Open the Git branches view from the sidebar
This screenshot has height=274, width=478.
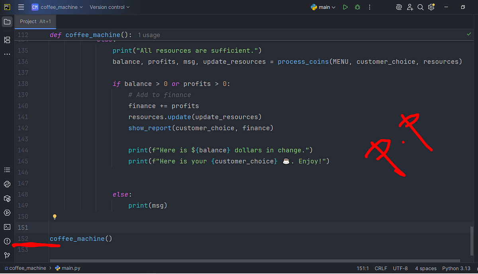pos(7,255)
